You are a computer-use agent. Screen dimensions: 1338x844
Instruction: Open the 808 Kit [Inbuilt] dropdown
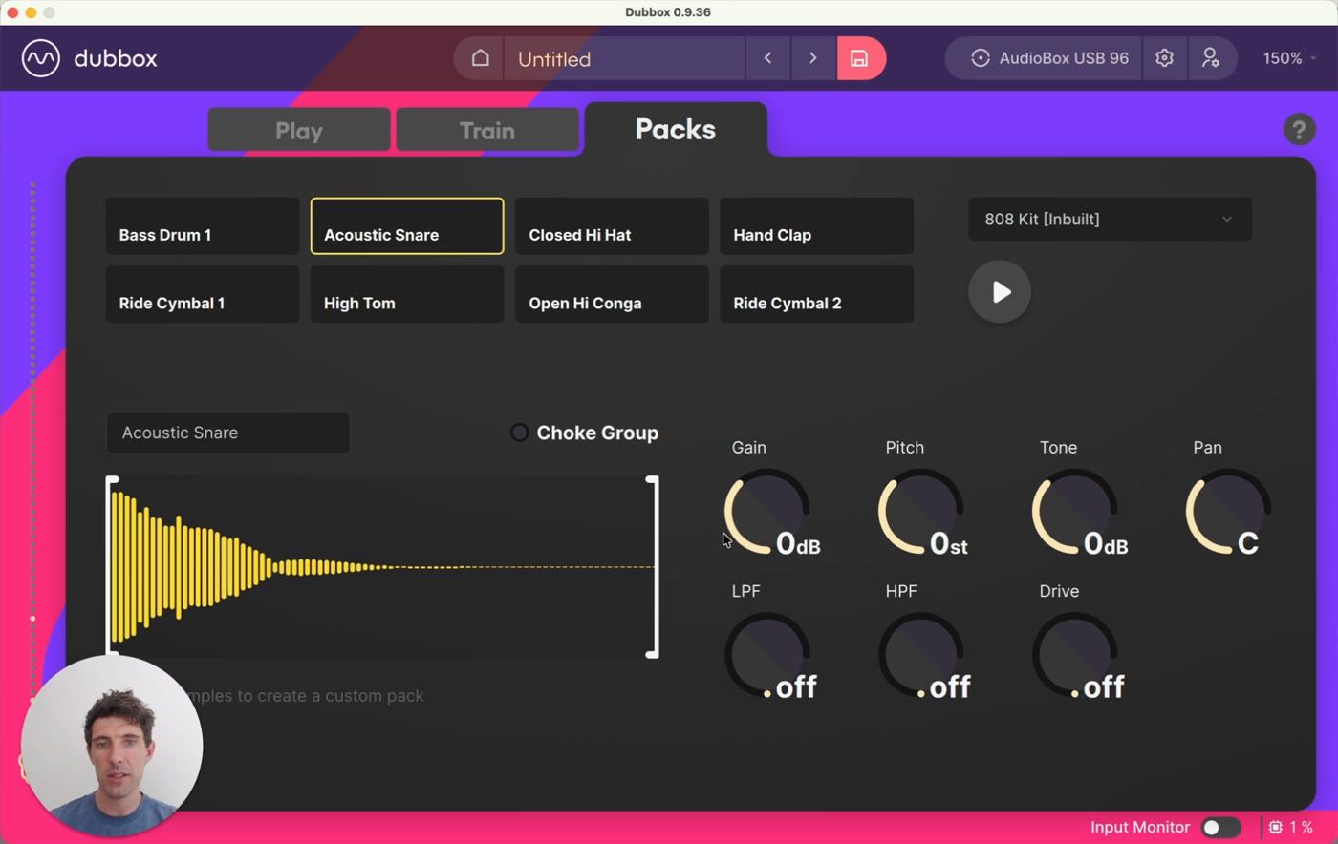1110,220
